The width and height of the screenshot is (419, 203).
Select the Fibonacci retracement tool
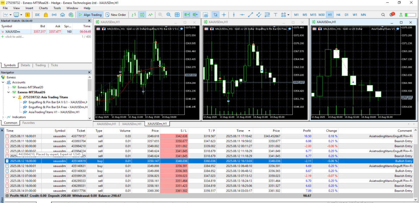point(267,14)
